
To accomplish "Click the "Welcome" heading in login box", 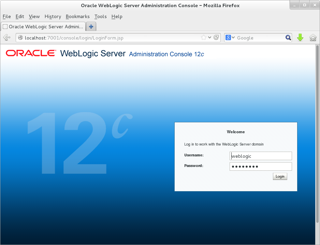I will pos(236,132).
